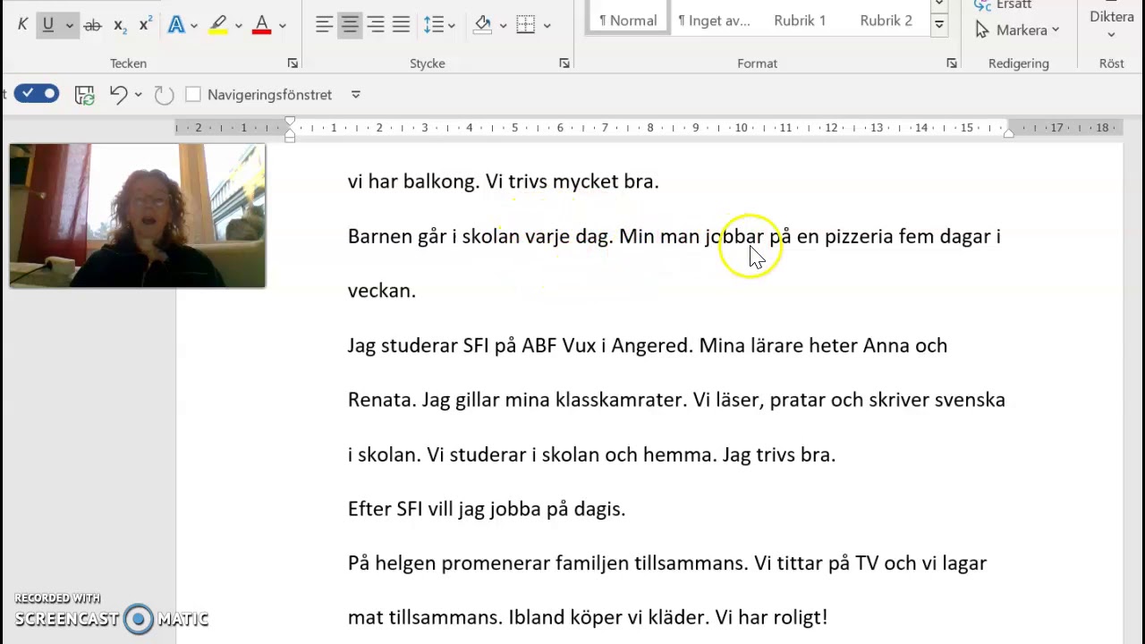This screenshot has height=644, width=1145.
Task: Align paragraph text left
Action: point(324,25)
